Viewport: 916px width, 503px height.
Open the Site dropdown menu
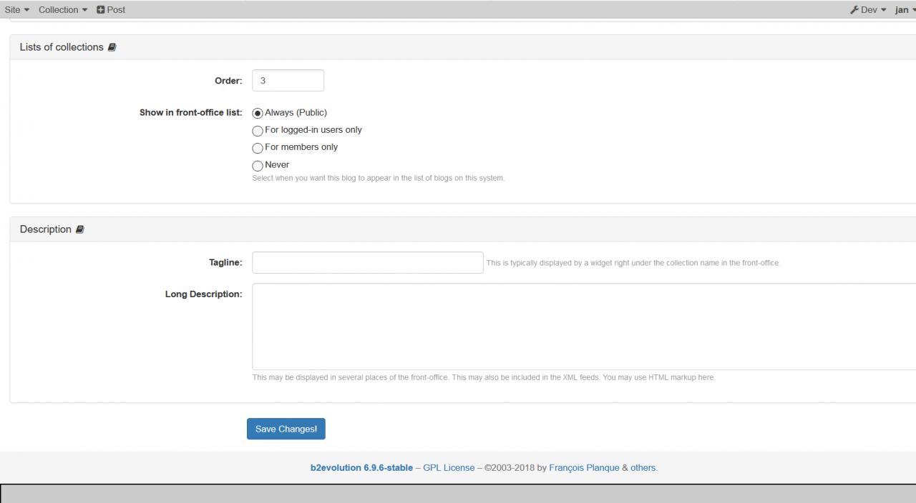[17, 10]
